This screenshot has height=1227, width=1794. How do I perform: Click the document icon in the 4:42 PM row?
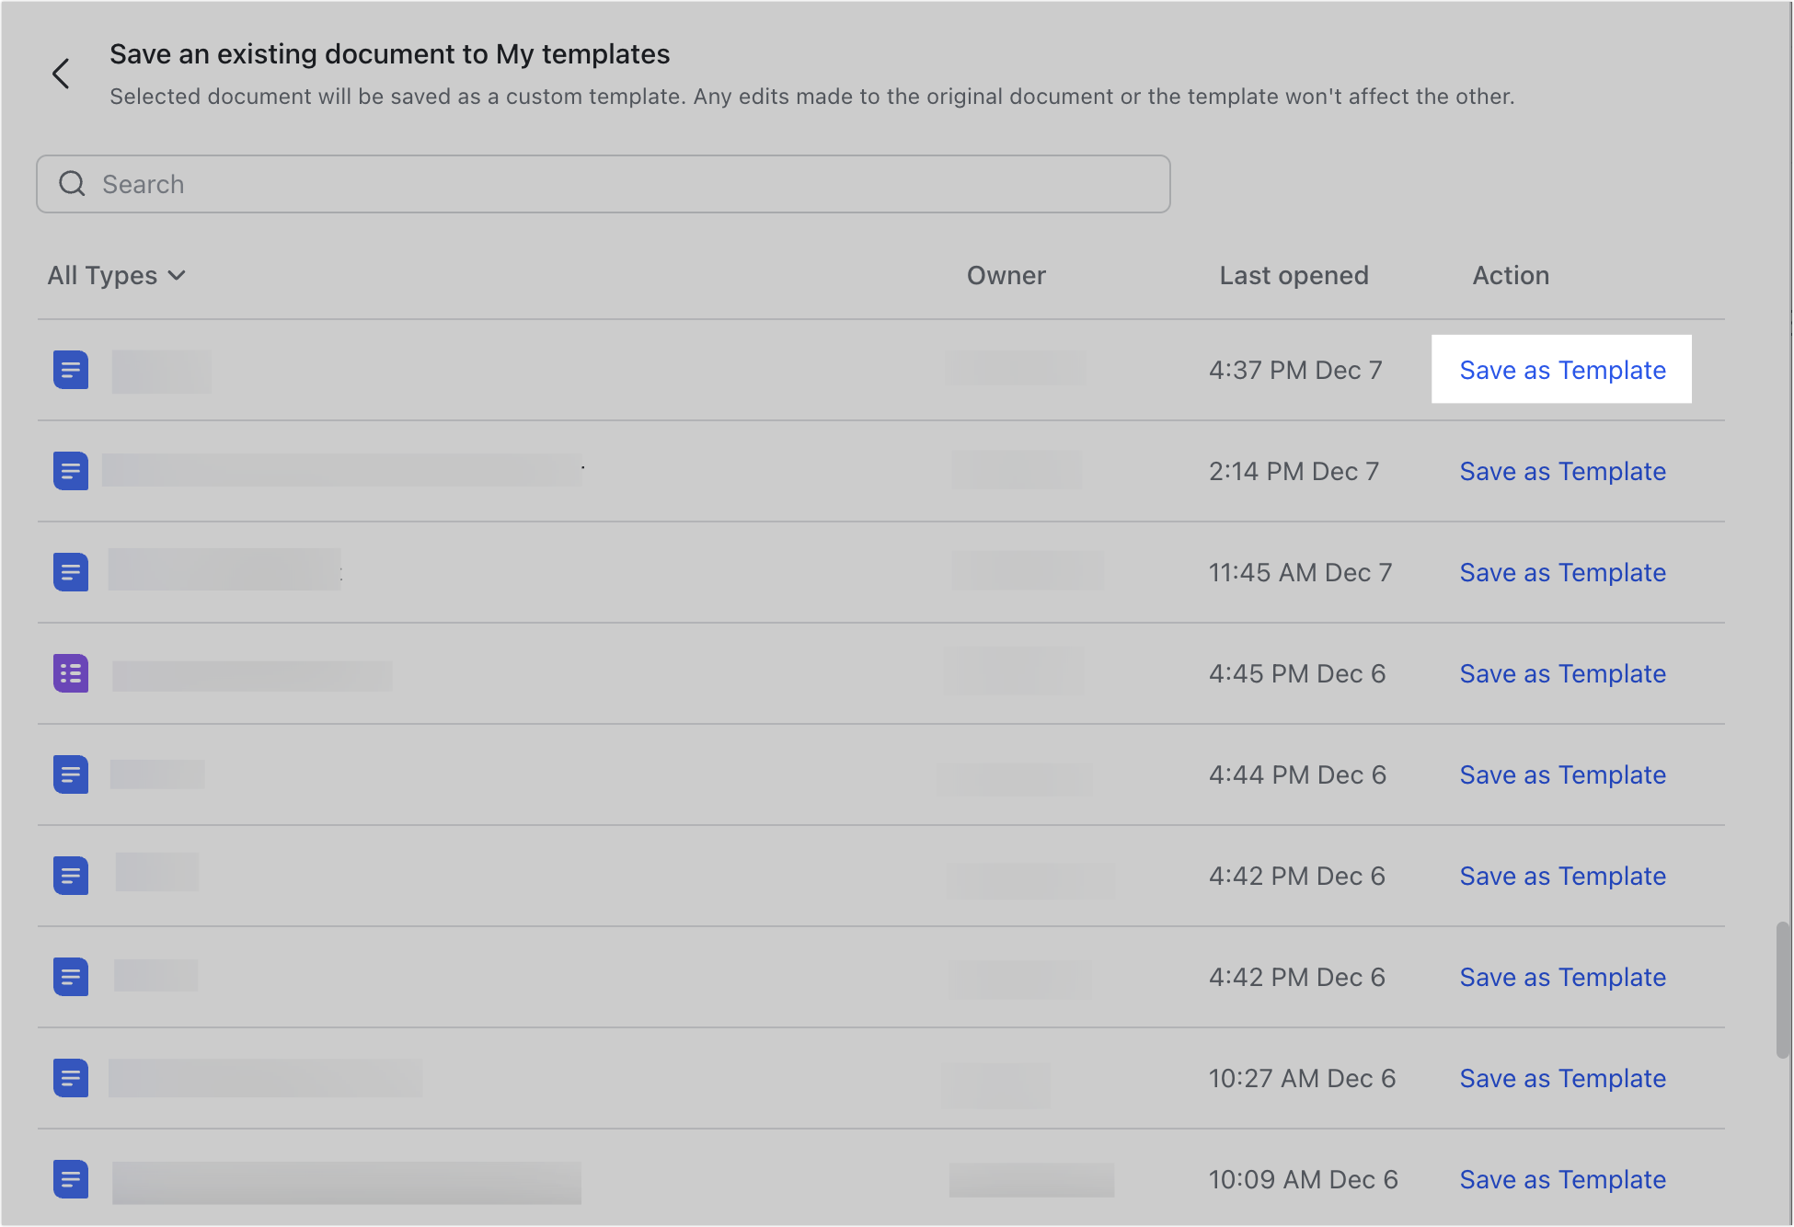coord(71,875)
